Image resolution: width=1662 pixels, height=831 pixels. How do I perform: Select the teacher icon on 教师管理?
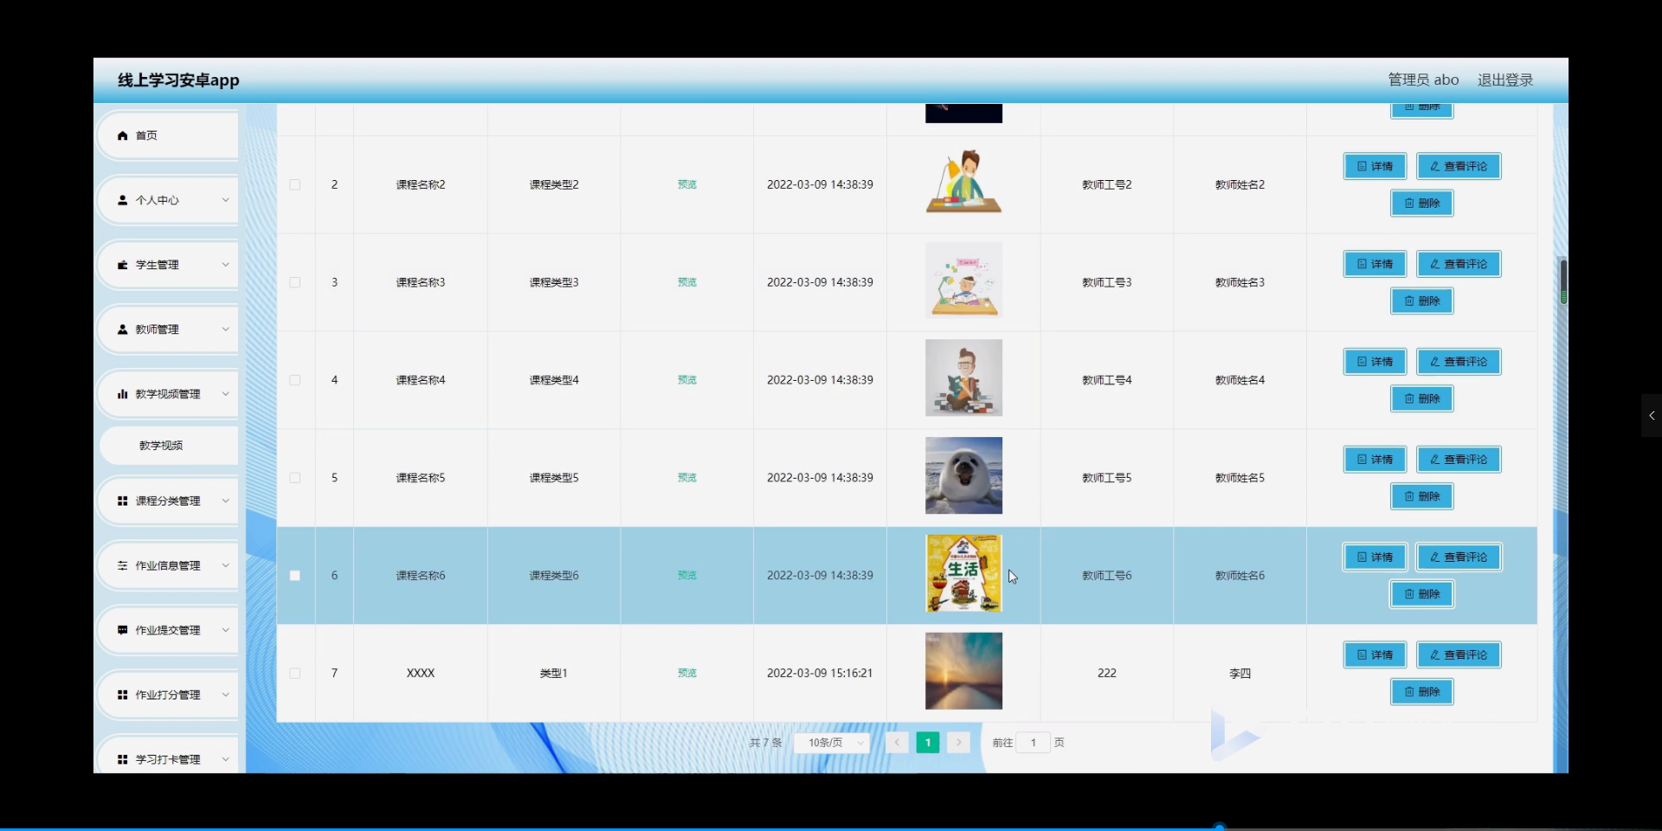(x=122, y=329)
